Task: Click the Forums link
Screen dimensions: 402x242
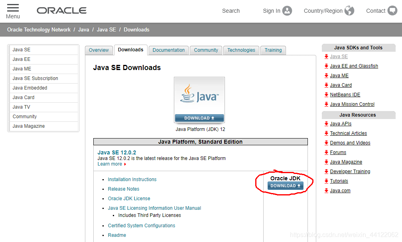Action: 338,152
